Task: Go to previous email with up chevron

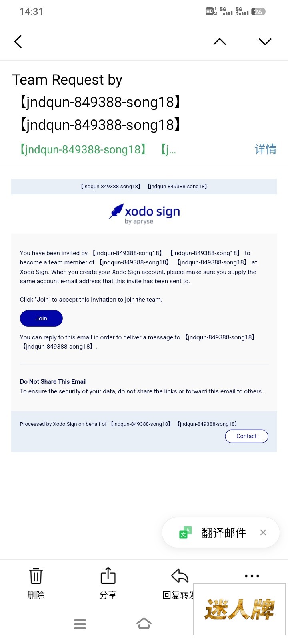Action: (x=220, y=42)
